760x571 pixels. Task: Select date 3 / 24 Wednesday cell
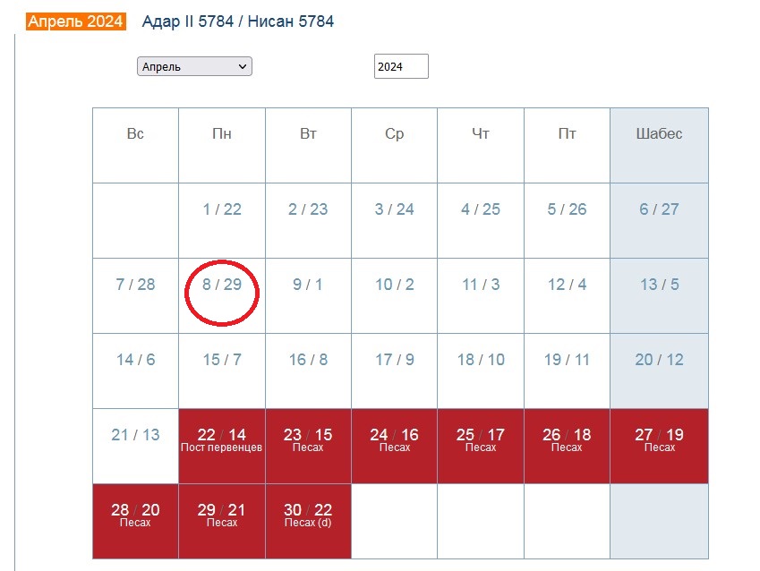tap(394, 209)
